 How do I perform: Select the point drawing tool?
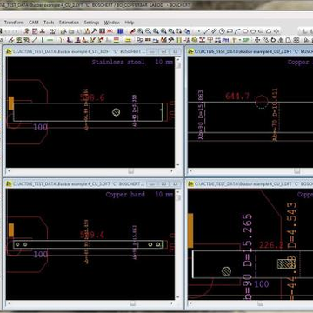pos(199,31)
